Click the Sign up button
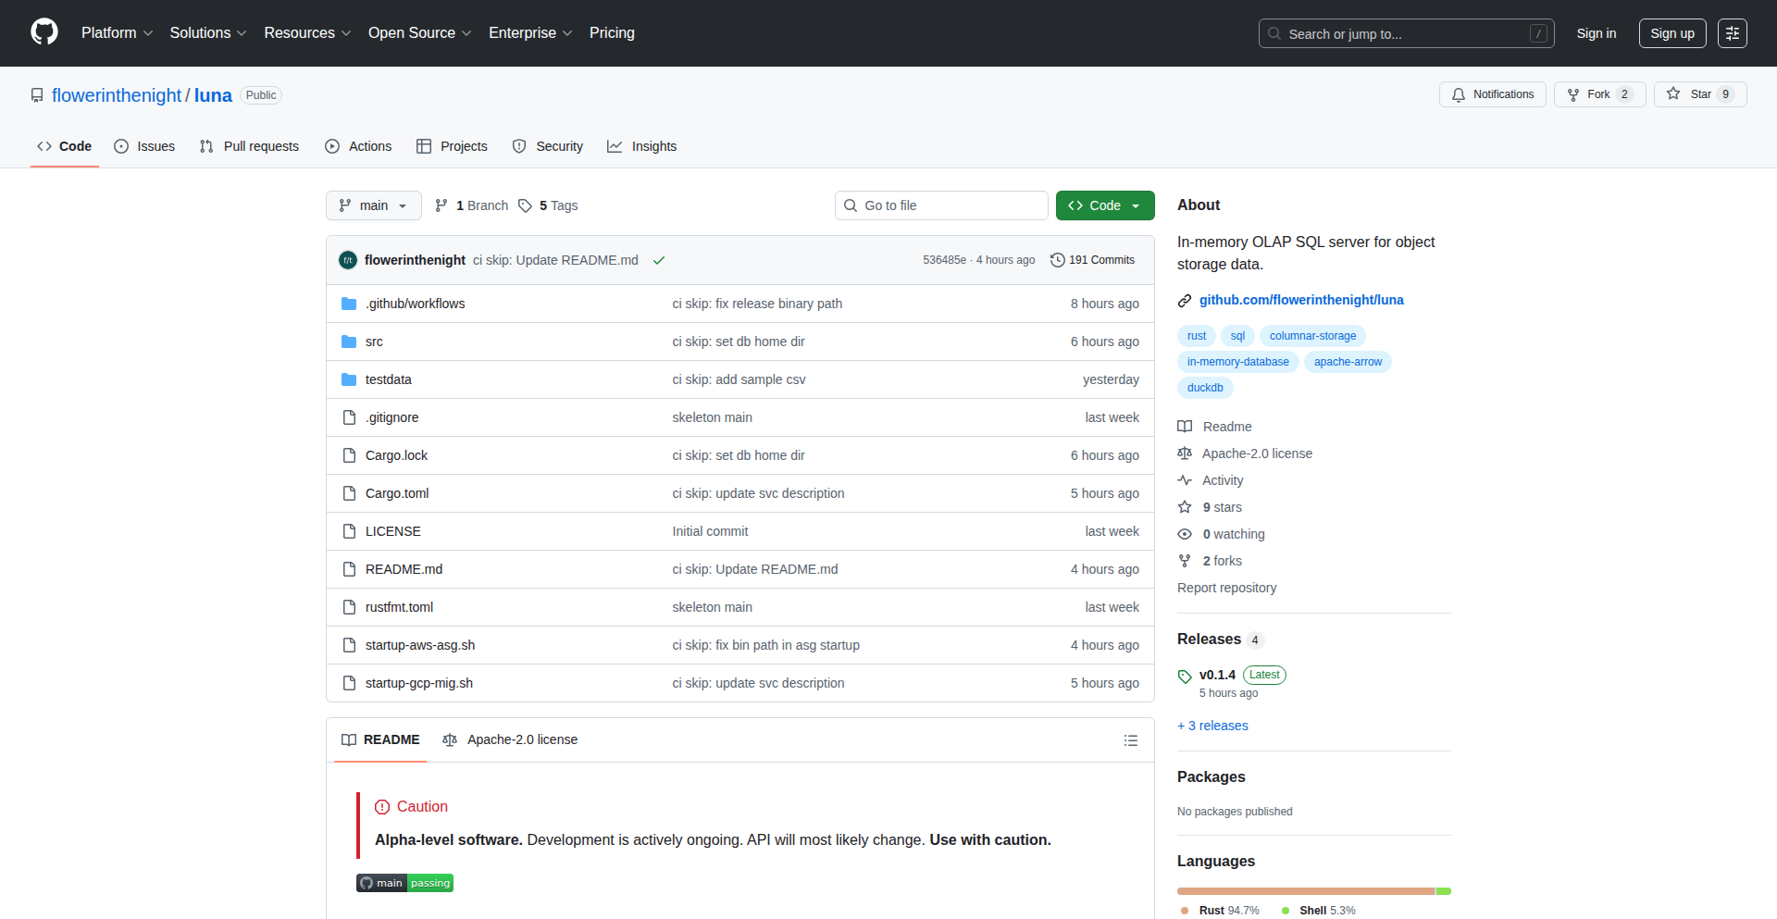Image resolution: width=1777 pixels, height=919 pixels. pos(1672,33)
